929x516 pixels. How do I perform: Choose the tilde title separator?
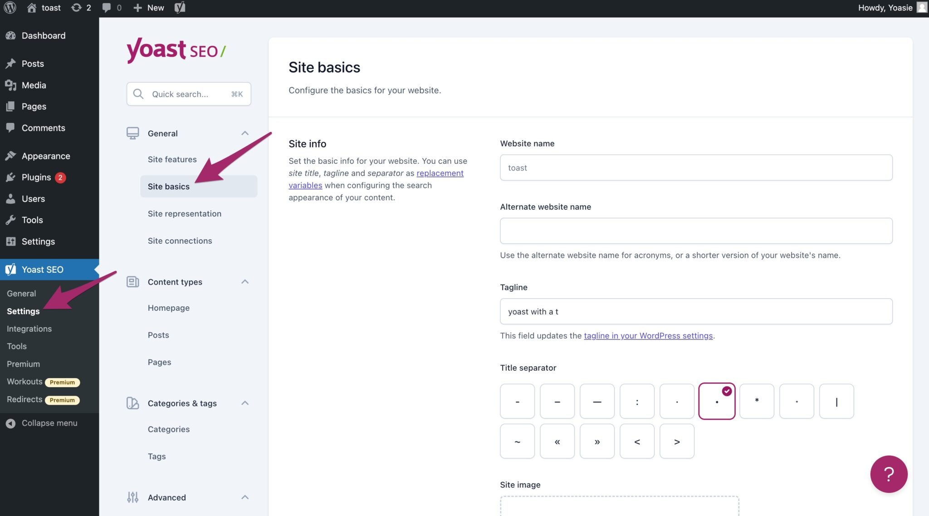(517, 441)
